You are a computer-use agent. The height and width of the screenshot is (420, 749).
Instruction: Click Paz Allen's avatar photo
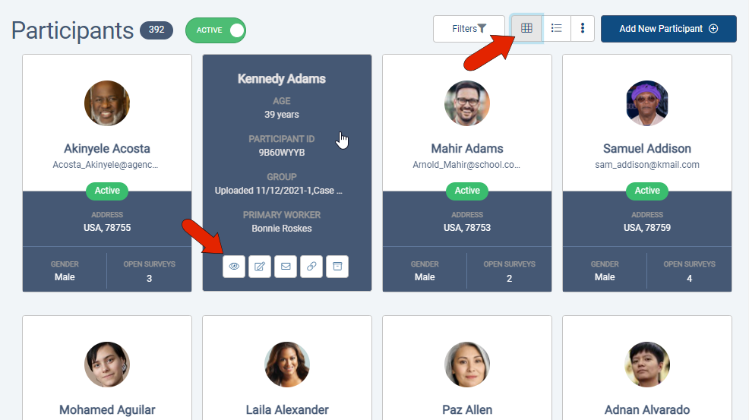tap(467, 365)
